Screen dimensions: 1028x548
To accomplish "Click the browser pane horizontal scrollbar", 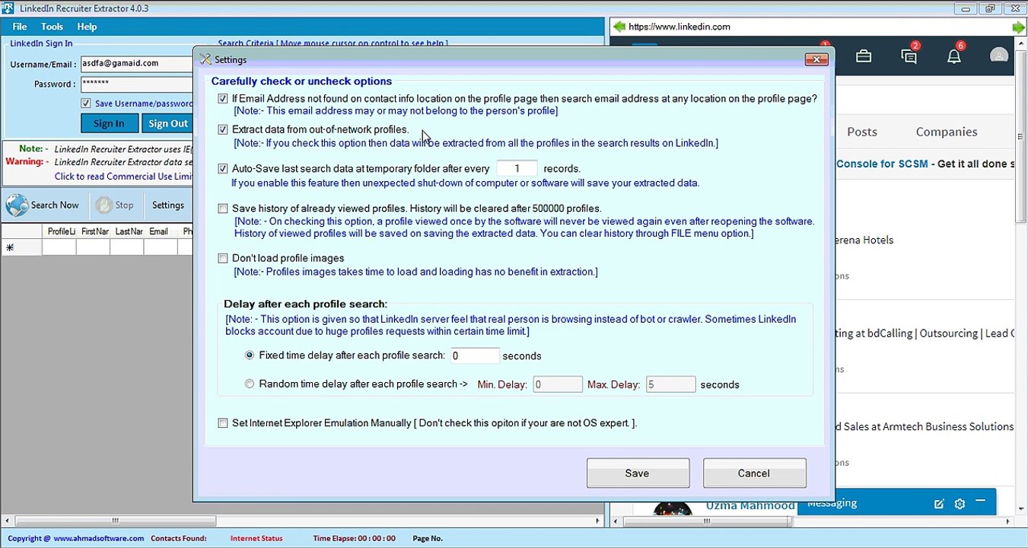I will click(x=813, y=521).
